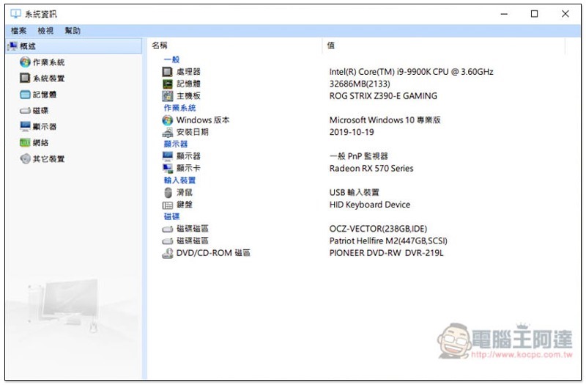The width and height of the screenshot is (586, 385).
Task: Click the USB 輸入裝置 value
Action: coord(355,192)
